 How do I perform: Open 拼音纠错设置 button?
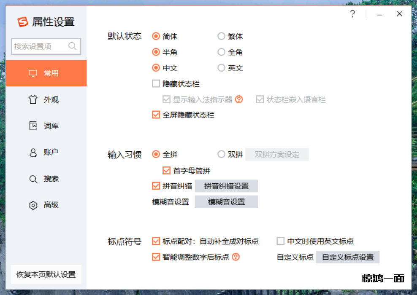(x=226, y=186)
